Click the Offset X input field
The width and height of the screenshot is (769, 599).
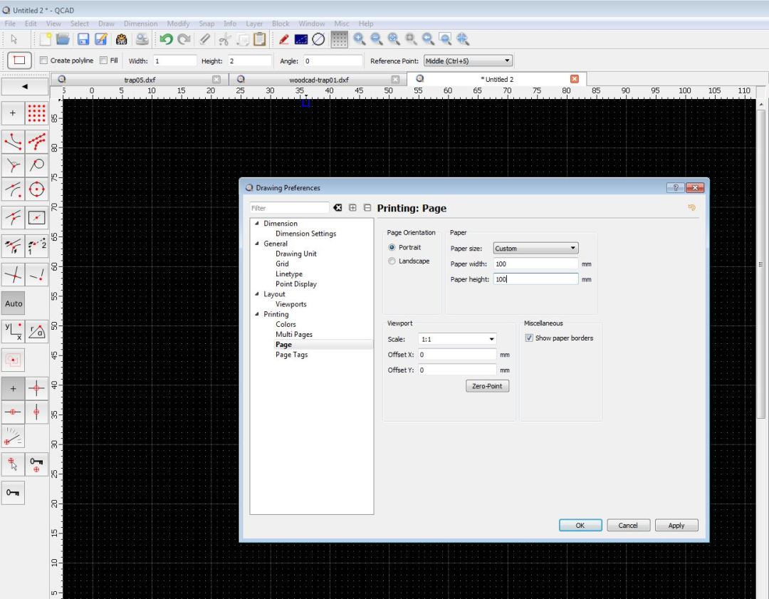(x=456, y=354)
